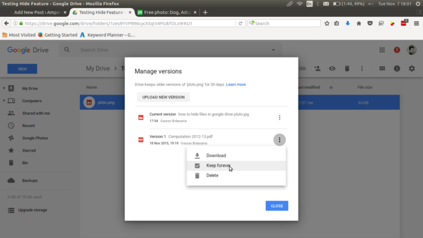Click the preview eye icon
The height and width of the screenshot is (238, 423).
click(x=332, y=68)
